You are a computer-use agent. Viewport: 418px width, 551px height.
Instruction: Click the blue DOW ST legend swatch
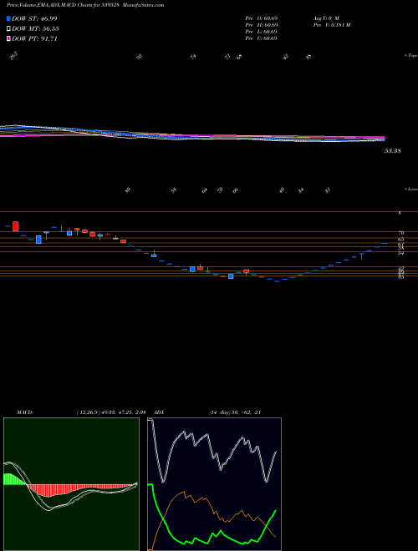point(8,18)
